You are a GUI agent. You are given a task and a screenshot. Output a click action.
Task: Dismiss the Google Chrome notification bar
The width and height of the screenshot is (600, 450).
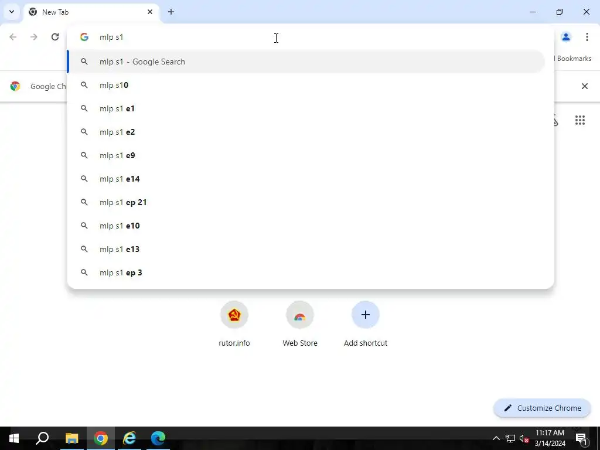pos(585,86)
